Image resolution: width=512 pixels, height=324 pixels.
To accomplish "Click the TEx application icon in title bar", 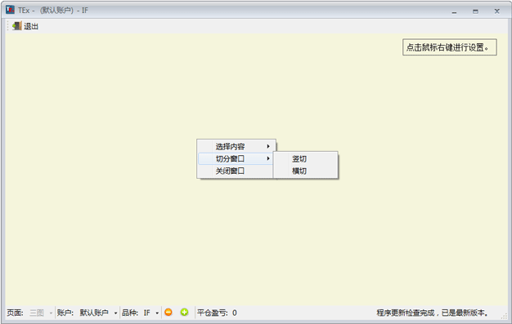I will (10, 10).
